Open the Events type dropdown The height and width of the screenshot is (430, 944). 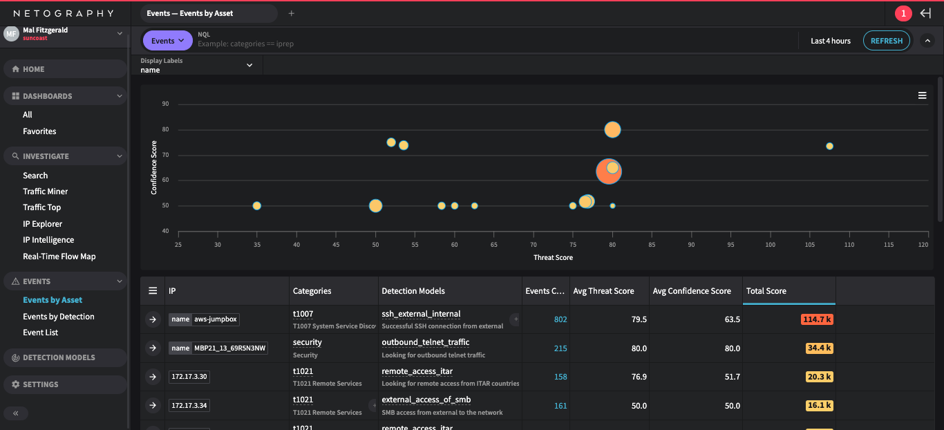coord(167,41)
